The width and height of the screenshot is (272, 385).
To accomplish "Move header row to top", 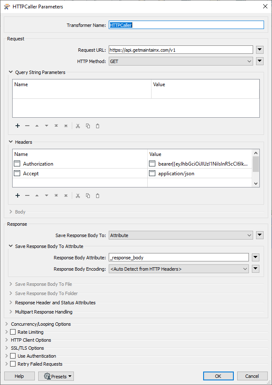I will (56, 195).
